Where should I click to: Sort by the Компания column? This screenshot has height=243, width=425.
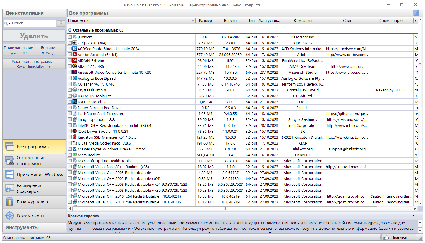tap(303, 21)
